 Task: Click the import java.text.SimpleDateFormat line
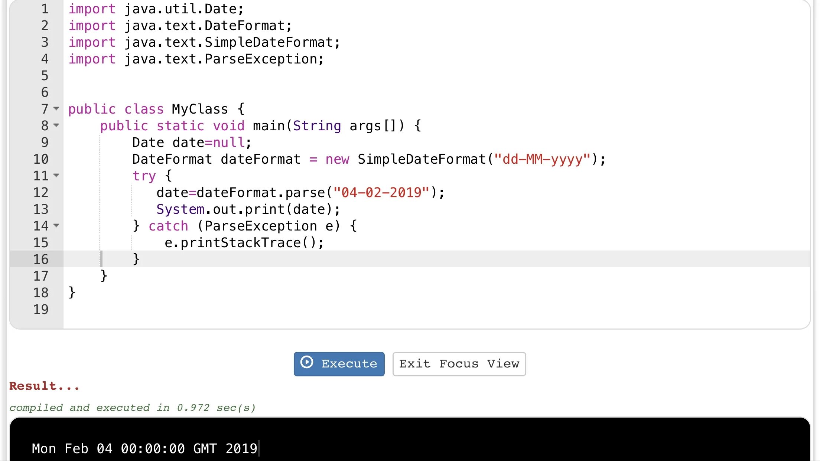tap(204, 42)
